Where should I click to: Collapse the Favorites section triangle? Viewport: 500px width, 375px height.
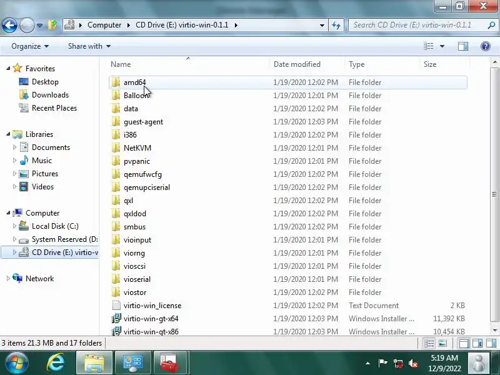[x=8, y=69]
